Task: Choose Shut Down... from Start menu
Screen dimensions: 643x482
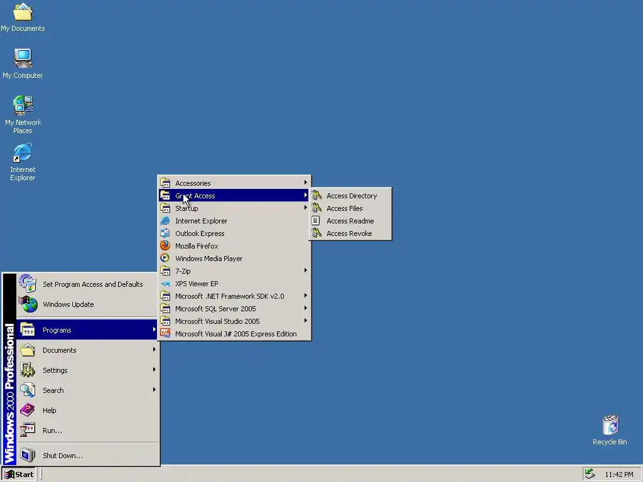Action: tap(88, 456)
